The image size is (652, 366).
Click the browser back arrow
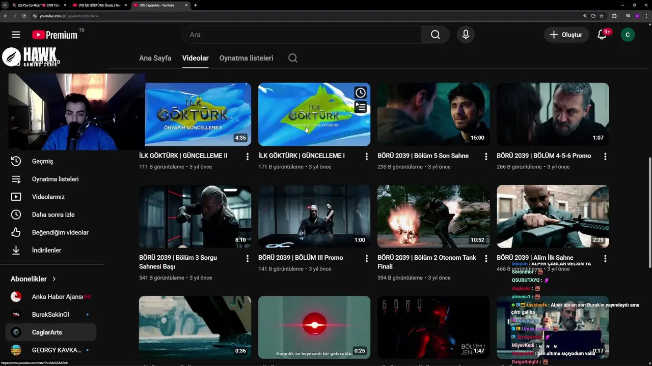tap(6, 16)
